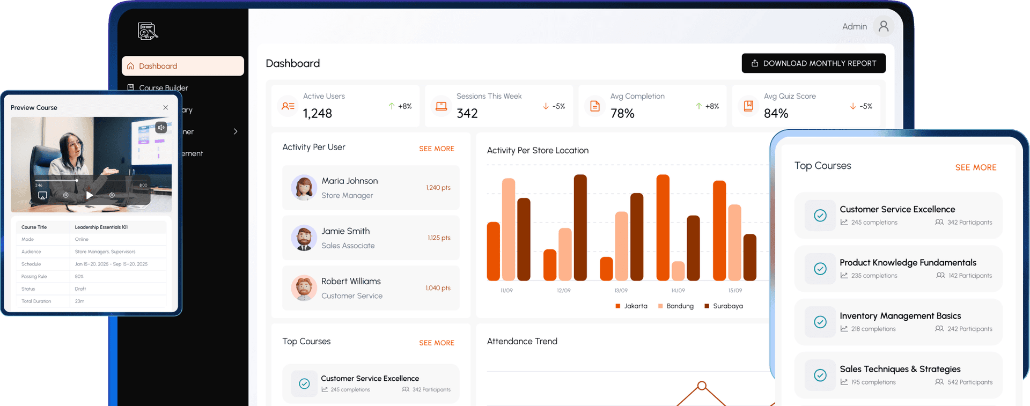The width and height of the screenshot is (1030, 406).
Task: Click the home icon beside Dashboard
Action: 130,66
